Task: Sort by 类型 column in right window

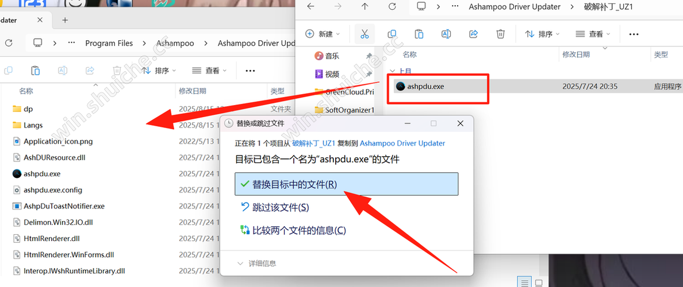Action: click(661, 55)
